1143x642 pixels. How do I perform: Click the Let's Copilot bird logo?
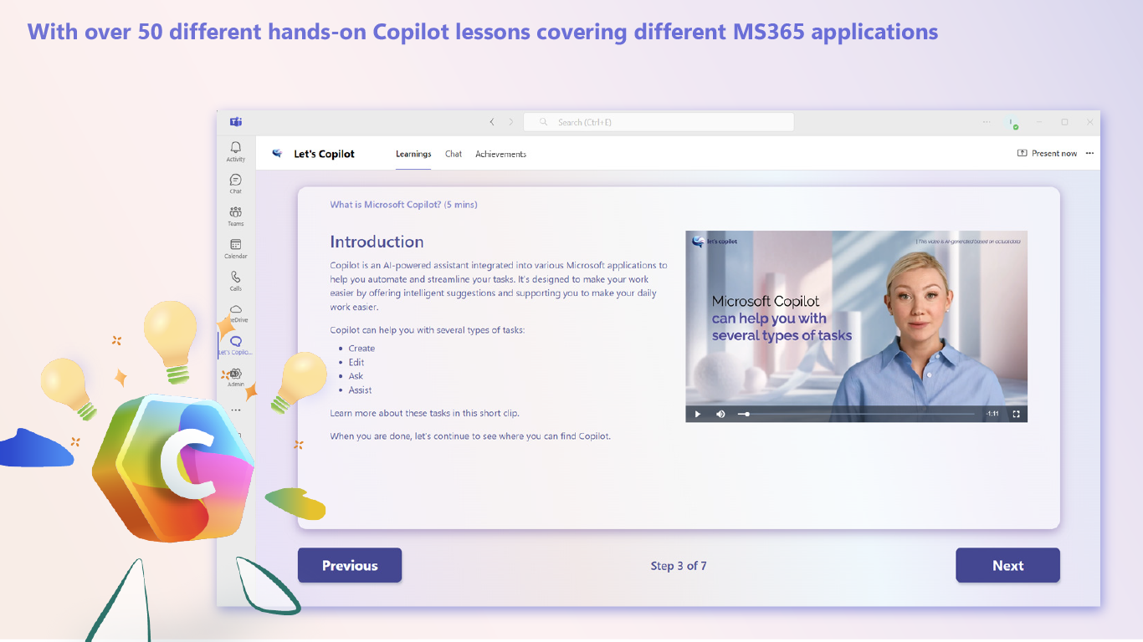tap(278, 154)
